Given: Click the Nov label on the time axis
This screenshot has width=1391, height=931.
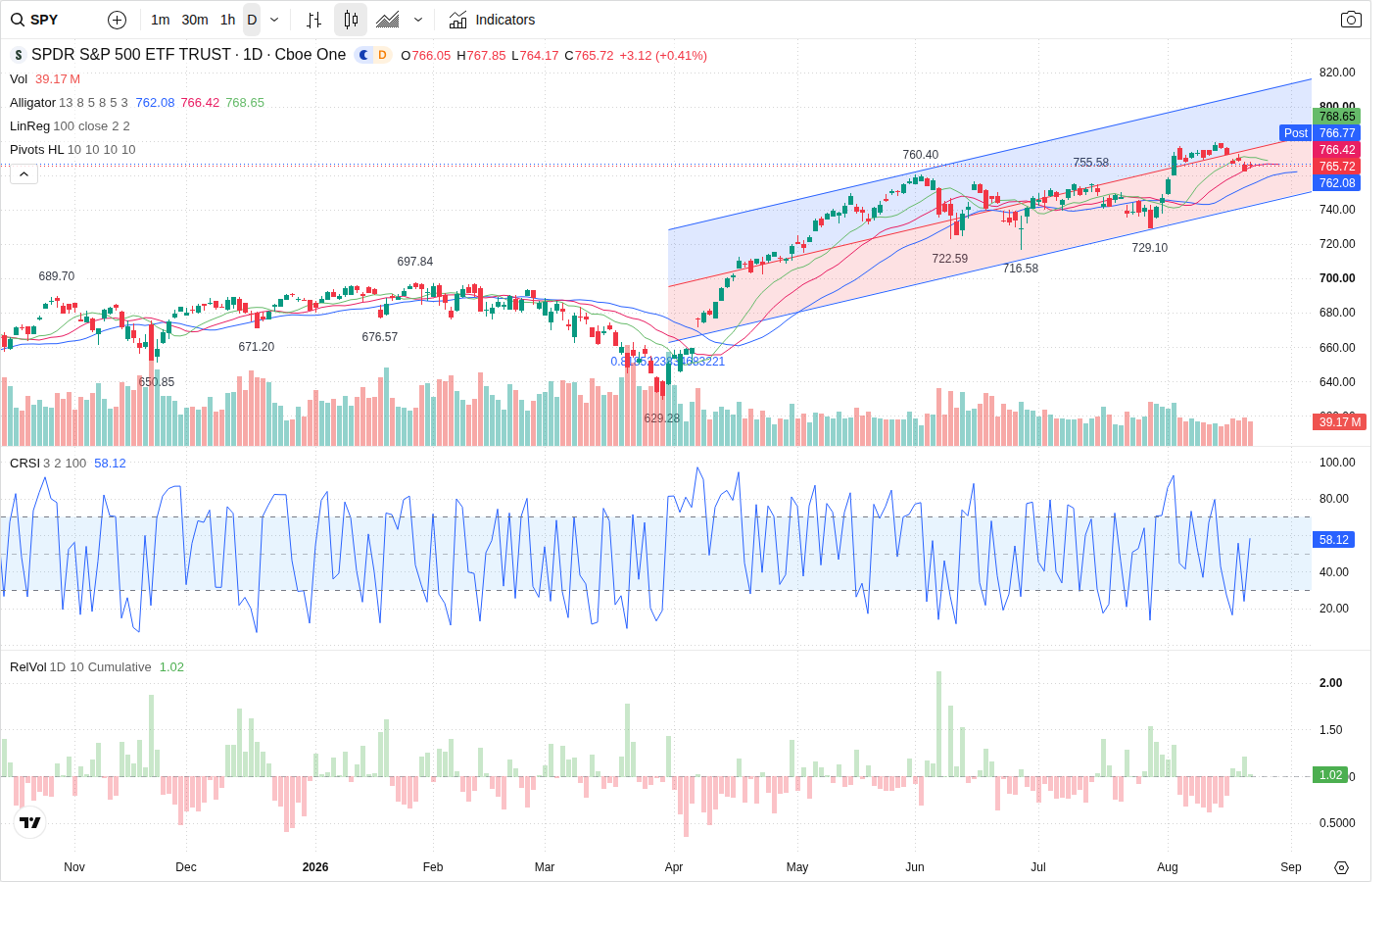Looking at the screenshot, I should point(74,867).
